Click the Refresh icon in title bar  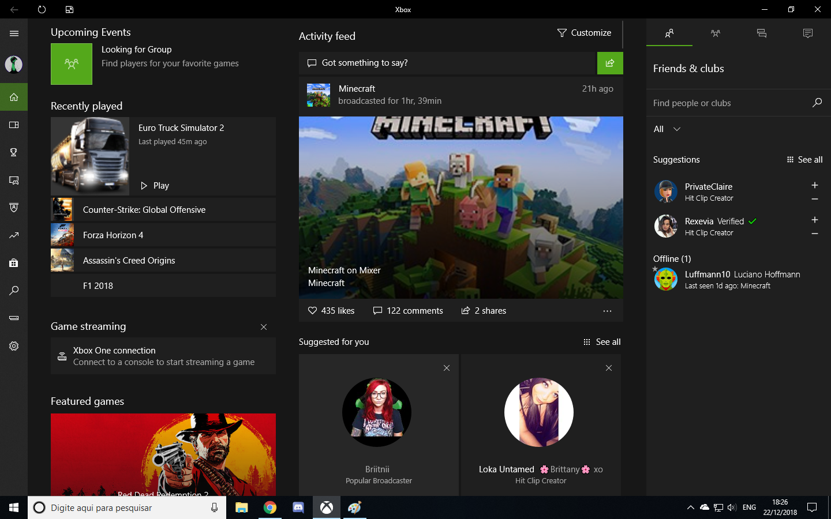pos(42,9)
